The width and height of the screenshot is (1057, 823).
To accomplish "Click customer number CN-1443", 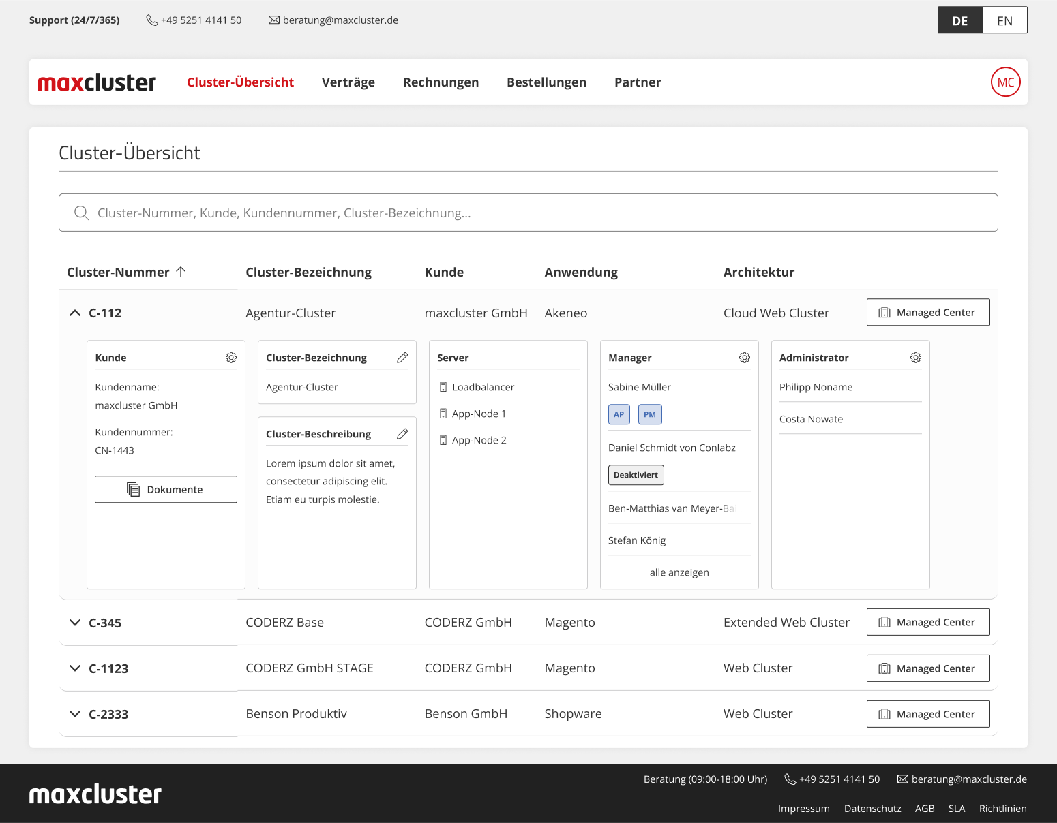I will point(115,450).
